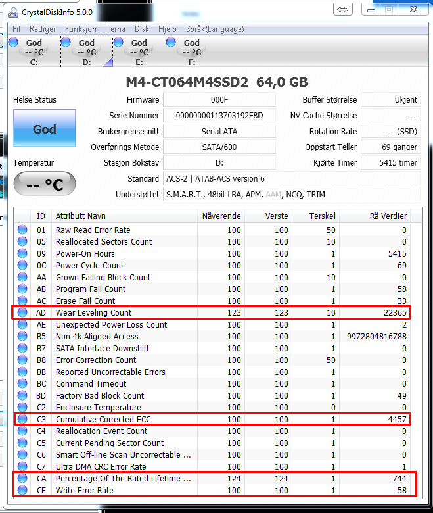Click raw value 9972804816788

[376, 336]
